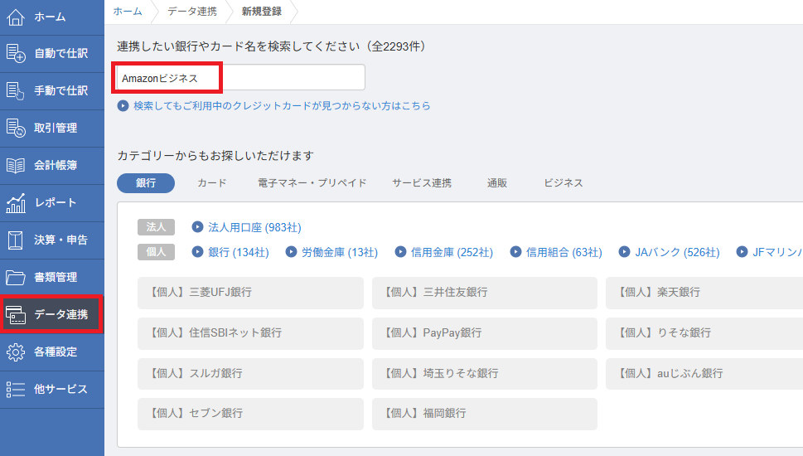Select データ連携 in the sidebar

[x=52, y=315]
